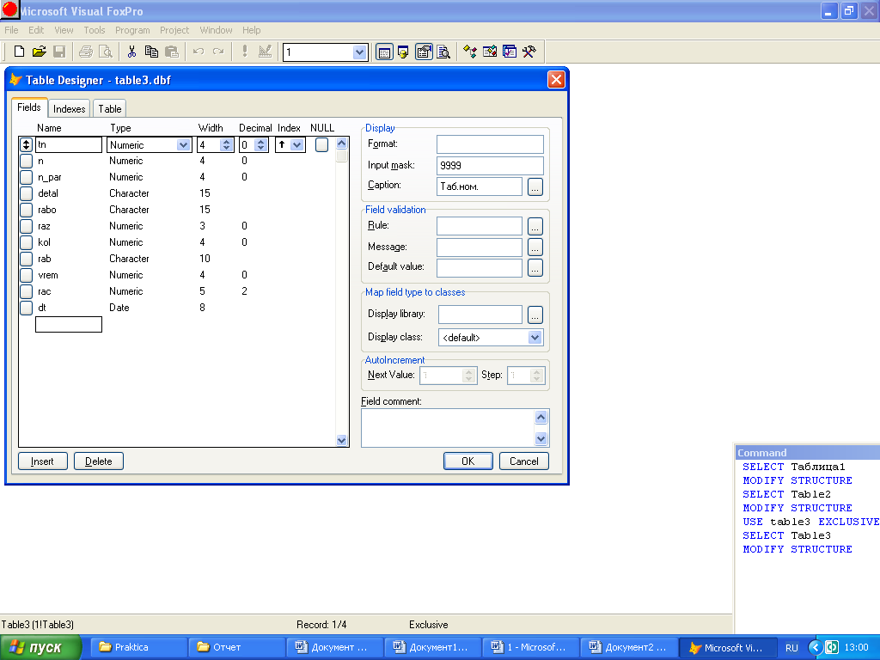The height and width of the screenshot is (660, 880).
Task: Click the row selector button for detal
Action: coord(27,193)
